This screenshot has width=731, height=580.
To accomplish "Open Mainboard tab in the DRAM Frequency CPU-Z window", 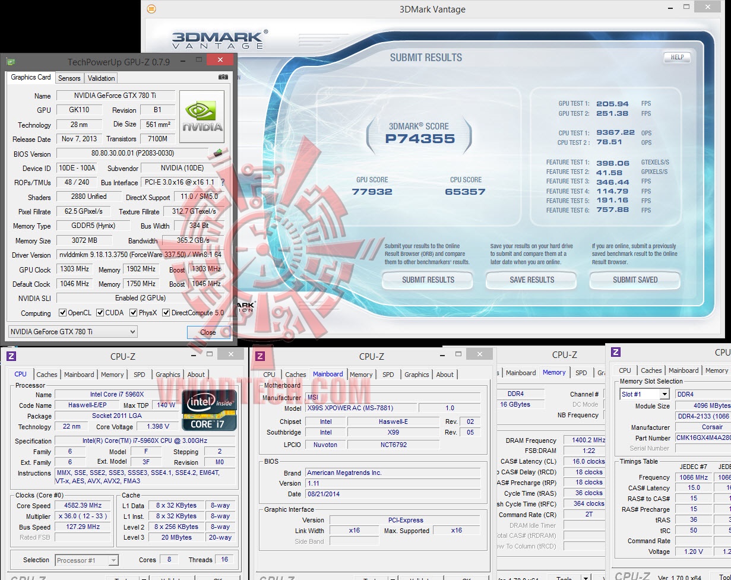I will [521, 373].
